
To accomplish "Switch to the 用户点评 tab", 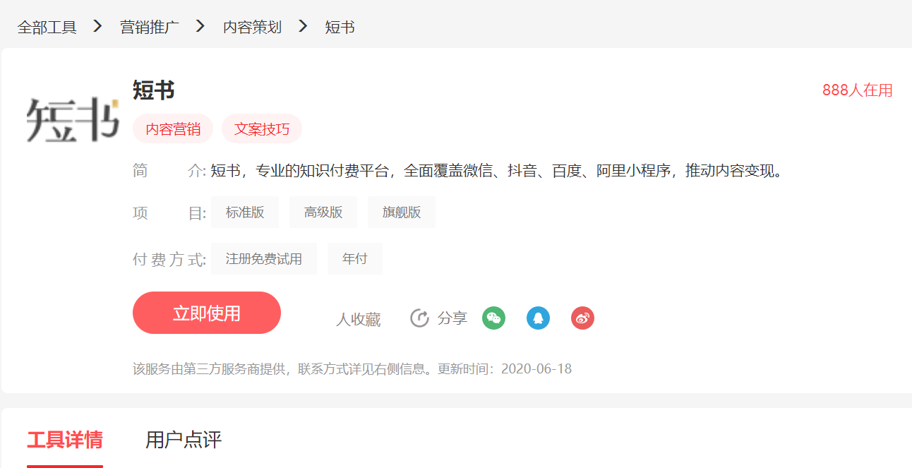I will tap(184, 440).
